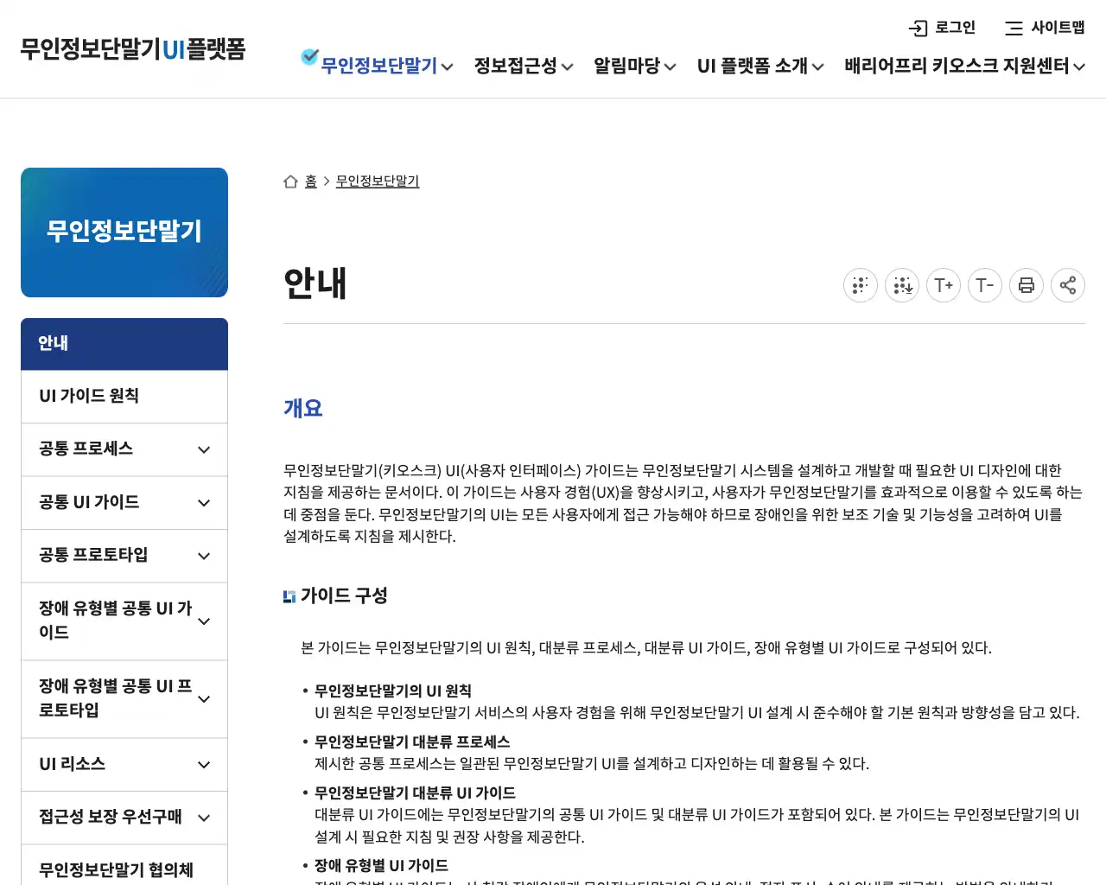Screen dimensions: 1106x885
Task: Open the print dialog via printer icon
Action: (1026, 285)
